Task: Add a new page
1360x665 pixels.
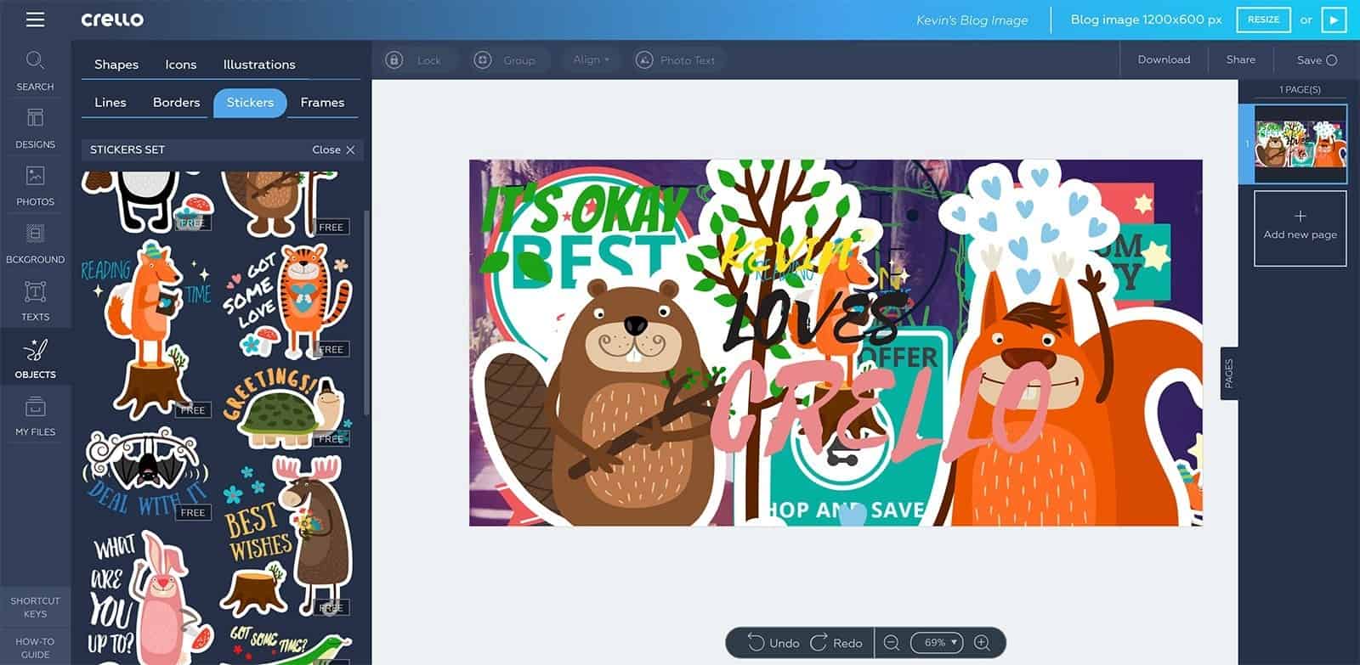Action: (1300, 228)
